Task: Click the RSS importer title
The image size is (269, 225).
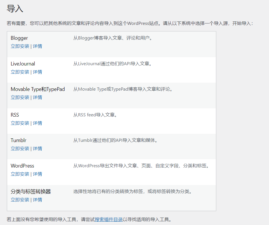Action: (15, 115)
